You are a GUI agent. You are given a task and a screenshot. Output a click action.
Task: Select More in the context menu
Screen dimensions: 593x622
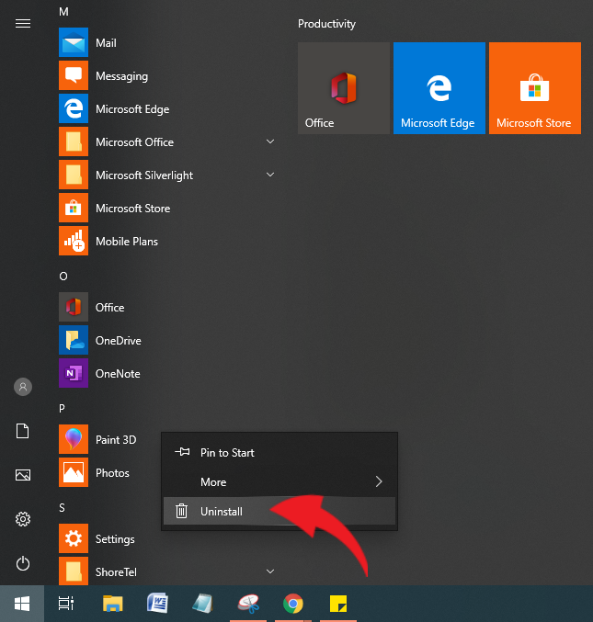coord(279,482)
